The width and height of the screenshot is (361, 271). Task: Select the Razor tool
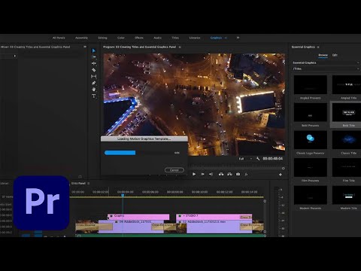click(94, 70)
